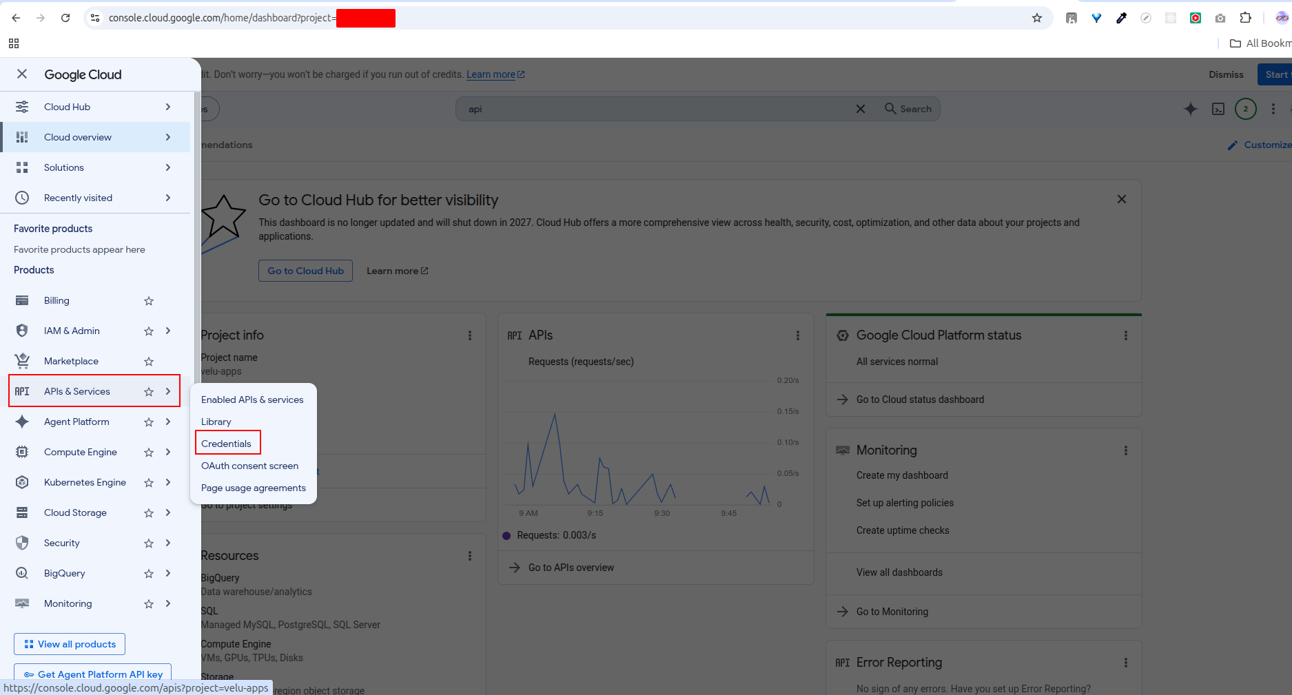Dismiss the Cloud Hub banner with X
Image resolution: width=1292 pixels, height=695 pixels.
pos(1122,199)
